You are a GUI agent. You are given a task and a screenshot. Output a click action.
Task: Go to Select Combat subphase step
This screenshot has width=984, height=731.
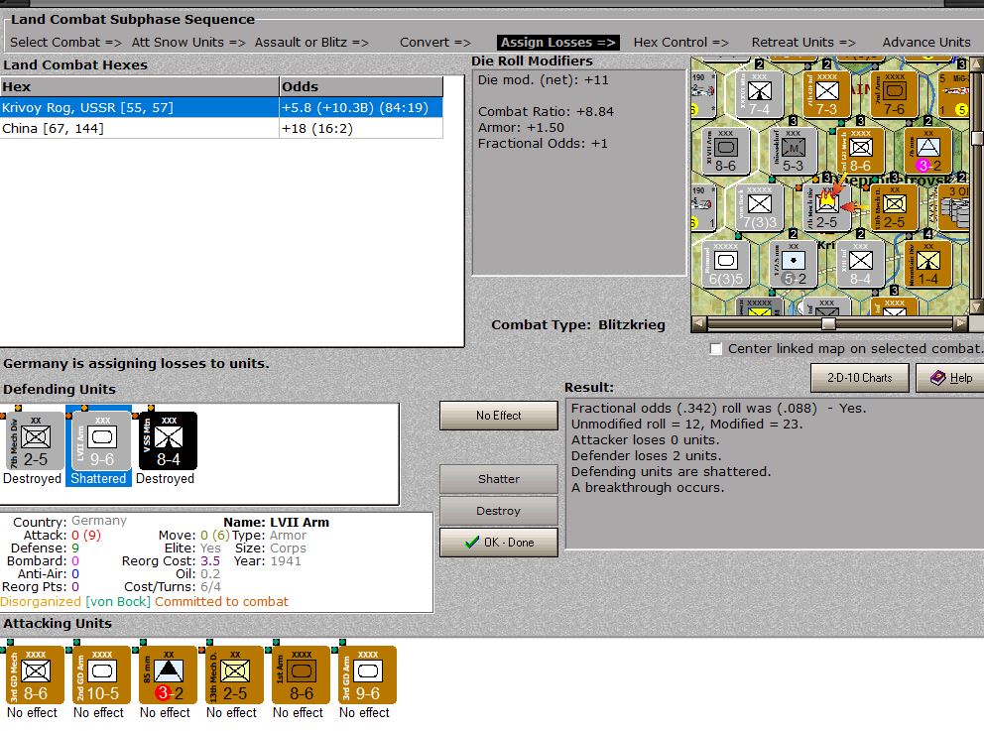click(x=65, y=42)
